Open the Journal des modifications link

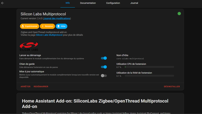(x=57, y=18)
